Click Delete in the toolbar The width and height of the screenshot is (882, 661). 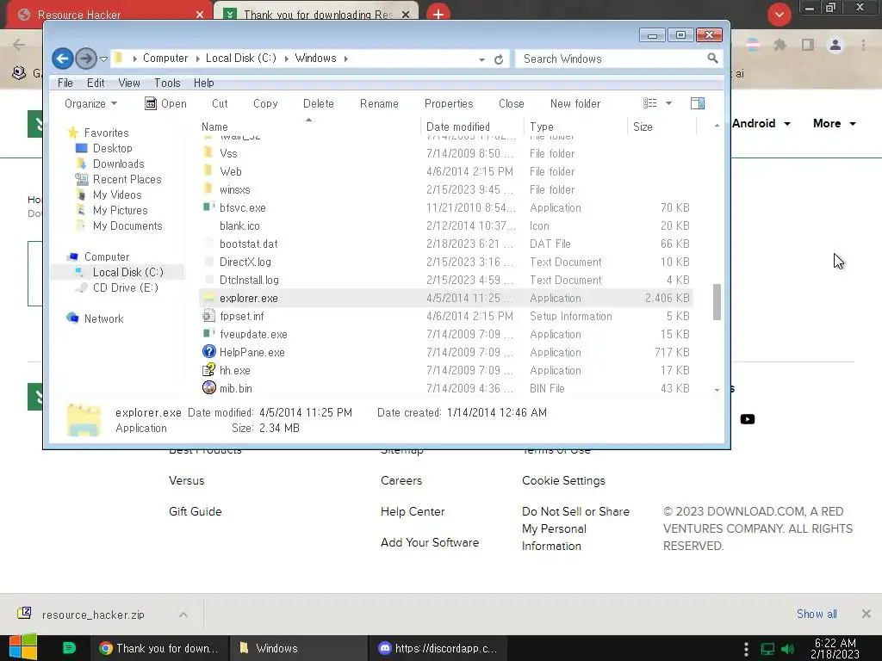pos(319,103)
